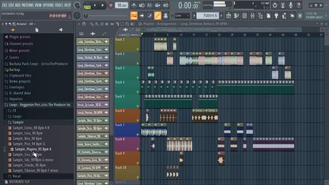This screenshot has height=185, width=329.
Task: Select the Mute tool in playlist toolbar
Action: click(107, 24)
